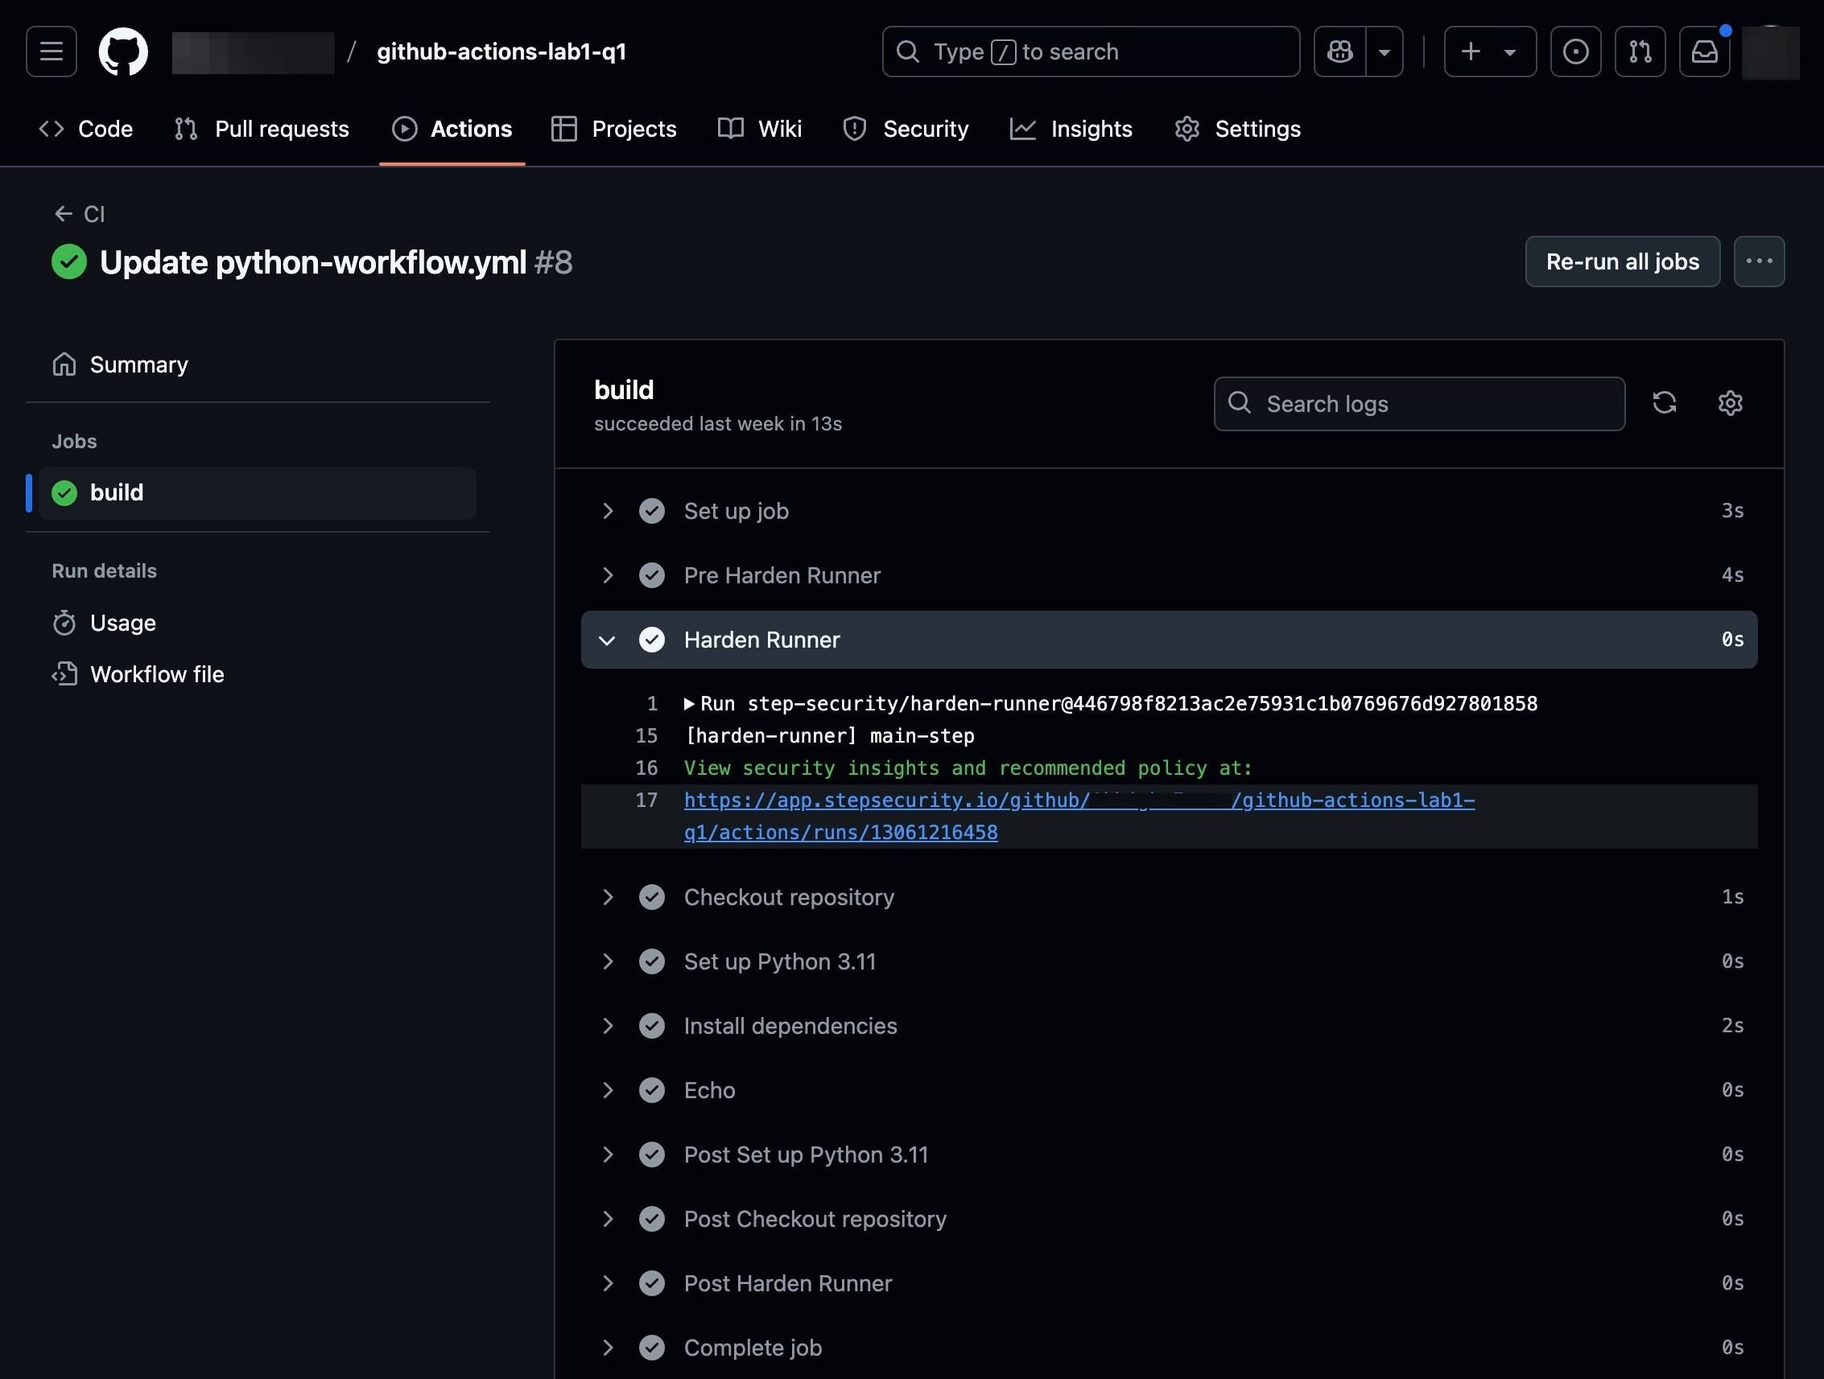Click log line number 16
The height and width of the screenshot is (1379, 1824).
[x=646, y=768]
